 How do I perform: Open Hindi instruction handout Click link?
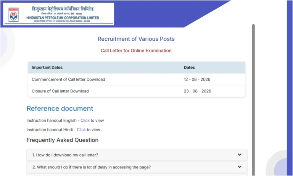81,130
